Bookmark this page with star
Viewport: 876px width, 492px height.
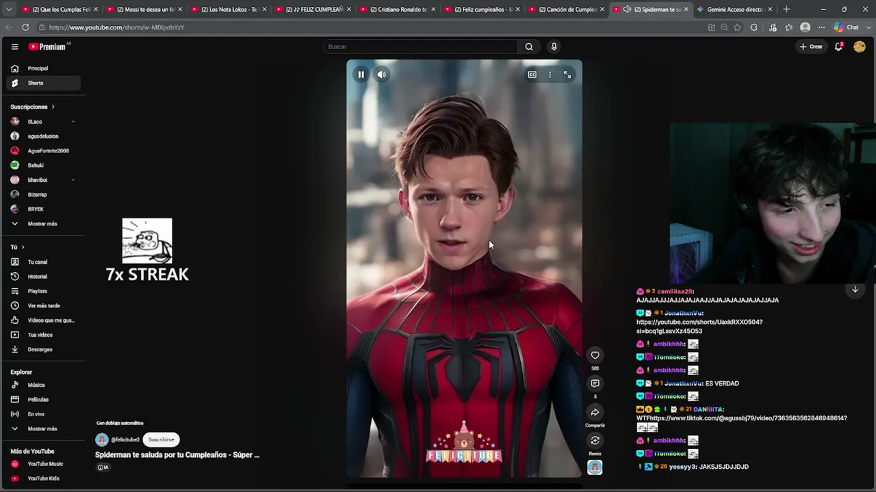(737, 27)
